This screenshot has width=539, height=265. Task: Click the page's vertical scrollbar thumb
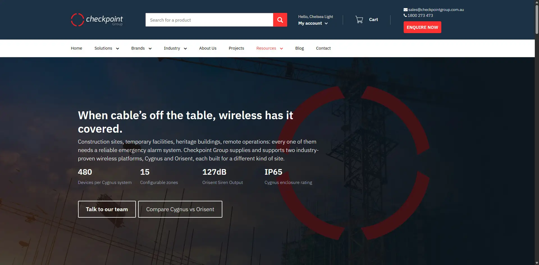point(537,20)
